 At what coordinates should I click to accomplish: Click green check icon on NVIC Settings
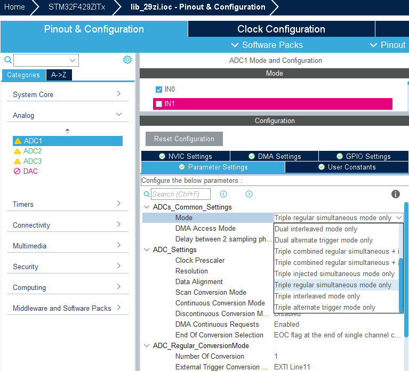162,156
